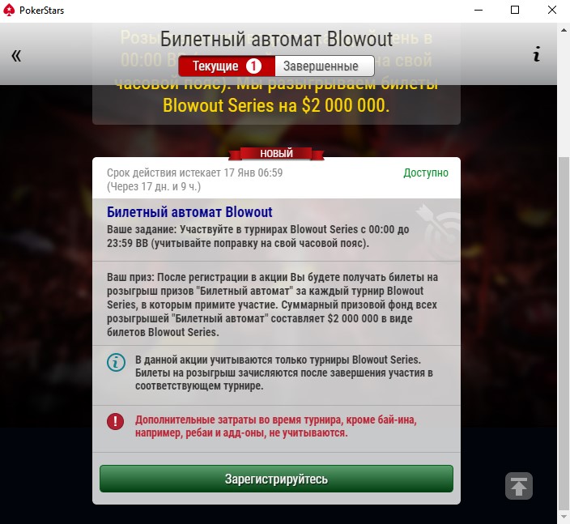Click the scrollbar down arrow
Screen dimensions: 570x524
click(564, 517)
